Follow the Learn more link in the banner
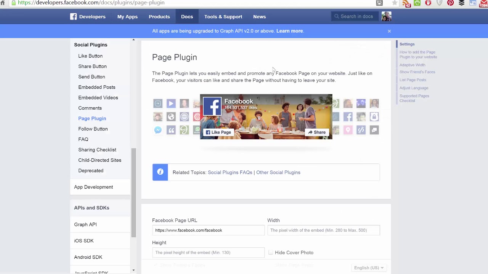The image size is (488, 274). [x=290, y=31]
